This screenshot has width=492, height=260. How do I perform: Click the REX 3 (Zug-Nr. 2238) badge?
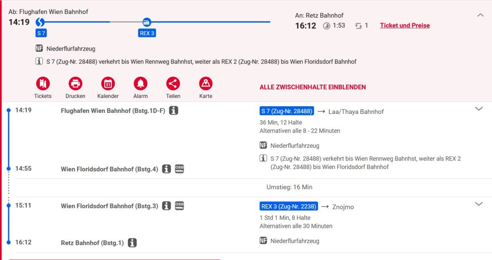click(x=289, y=207)
